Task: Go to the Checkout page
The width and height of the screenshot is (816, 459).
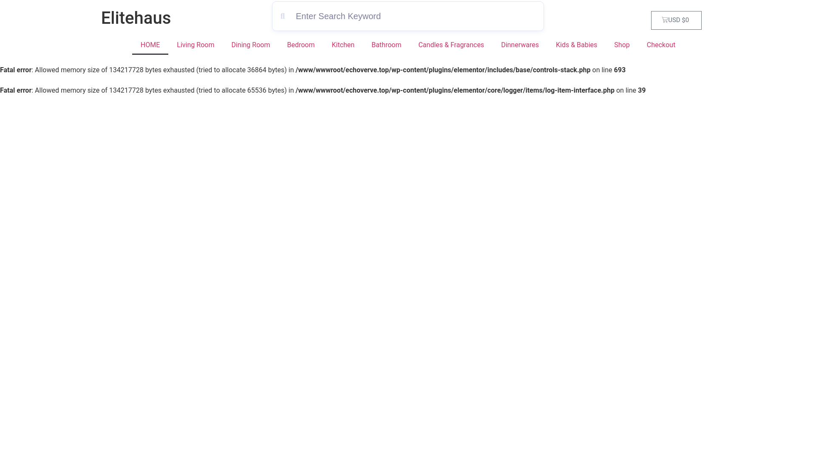Action: coord(661,45)
